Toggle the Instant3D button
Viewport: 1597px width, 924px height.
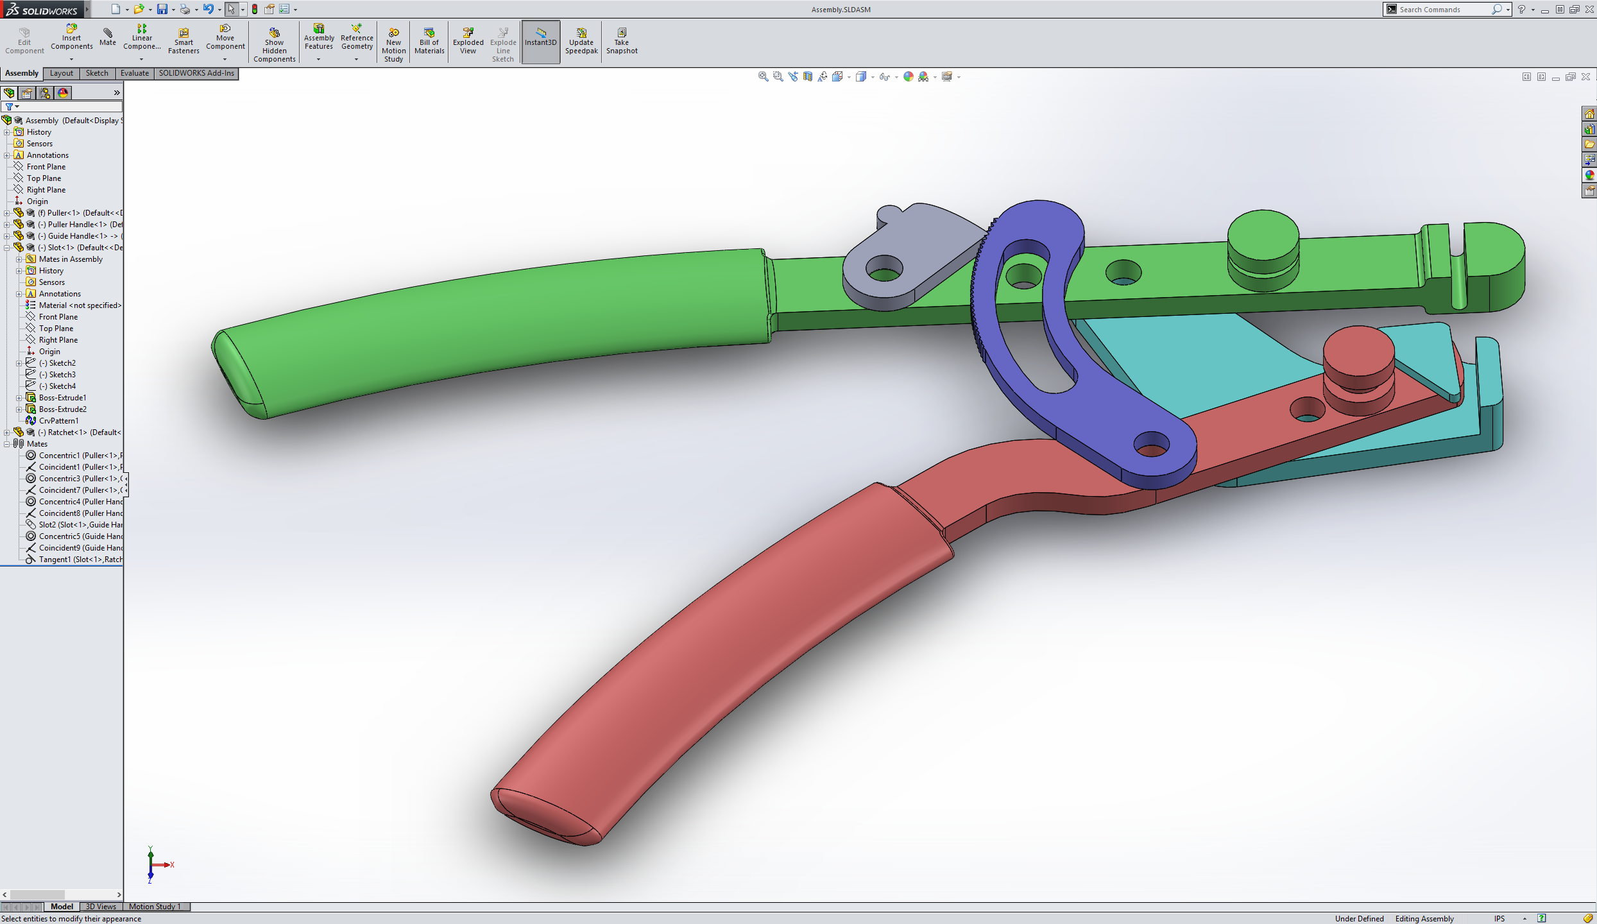541,42
